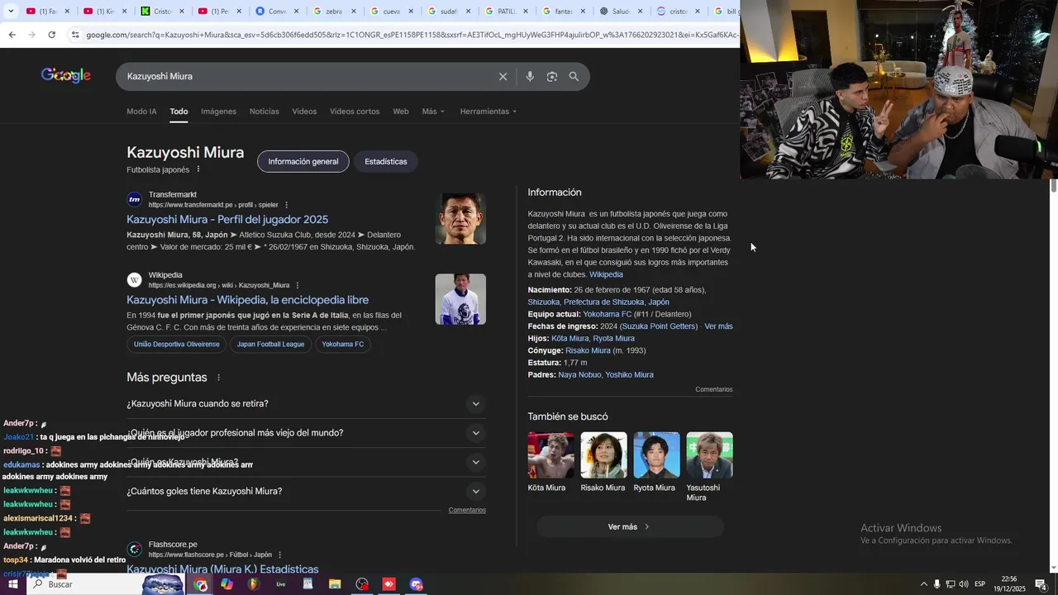Open Kazuyoshi Miura Wikipedia result title
The image size is (1058, 595).
[248, 300]
